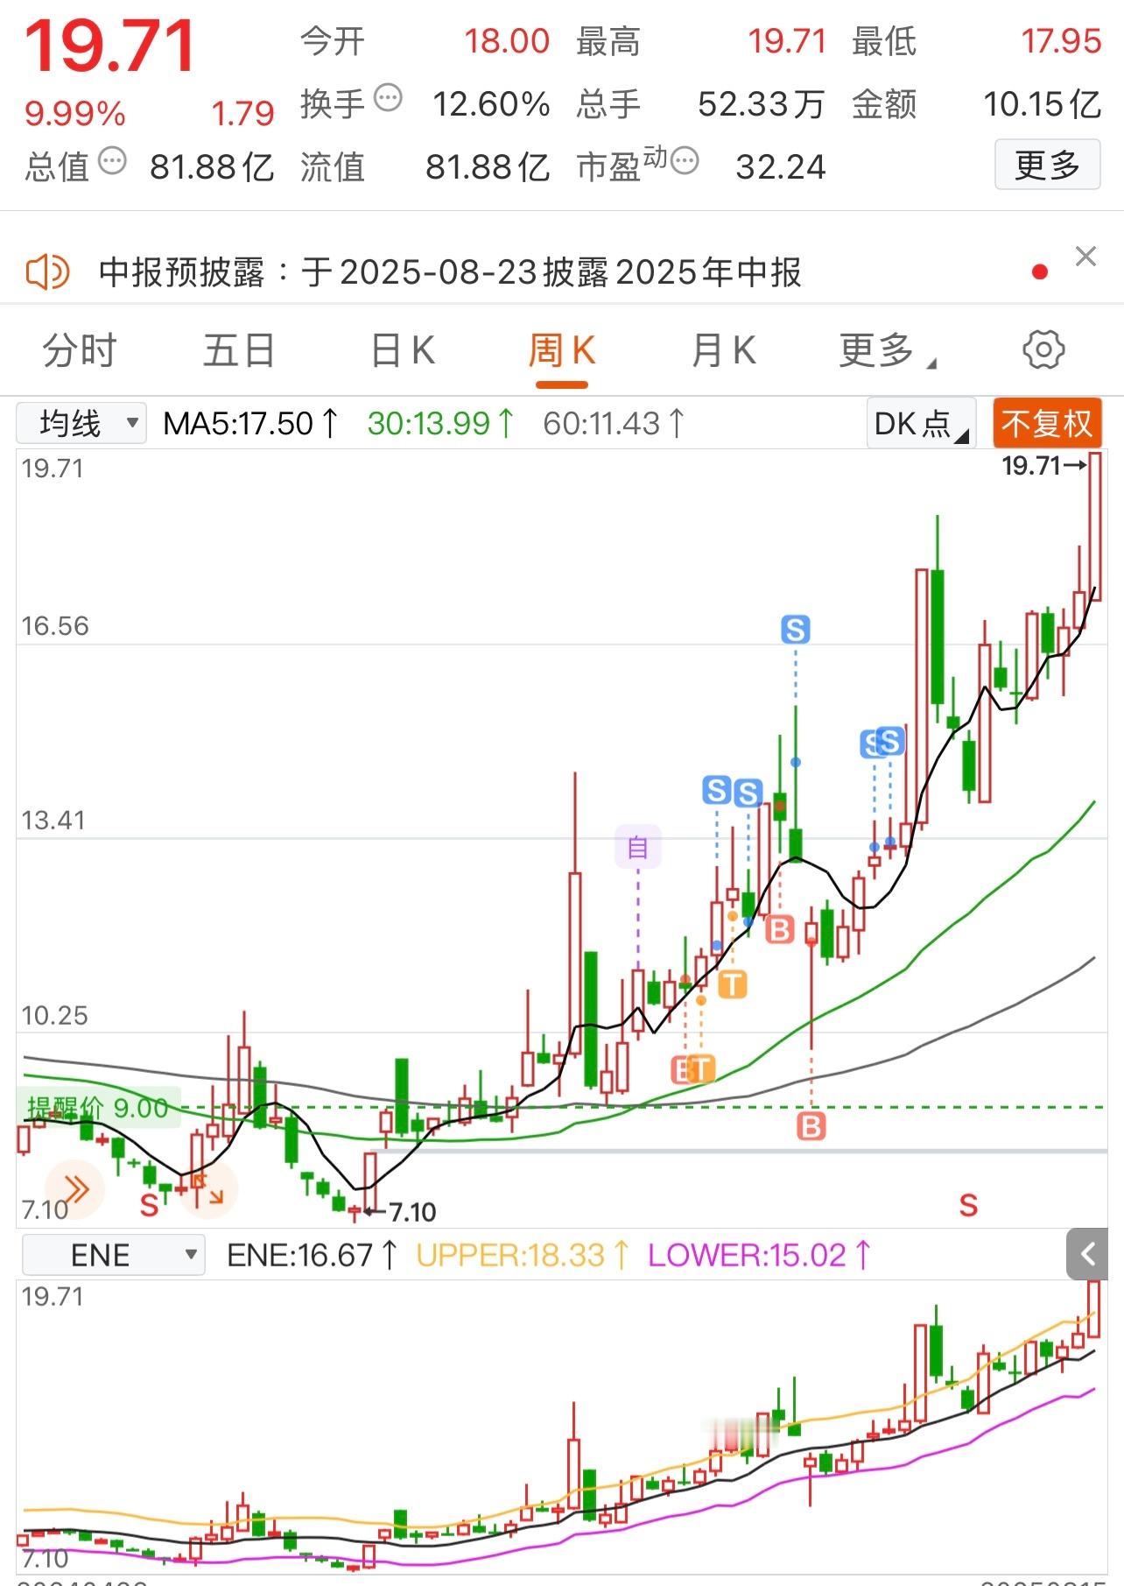Viewport: 1124px width, 1586px height.
Task: Tap the 提醒价 9.00 alert label
Action: [98, 1108]
